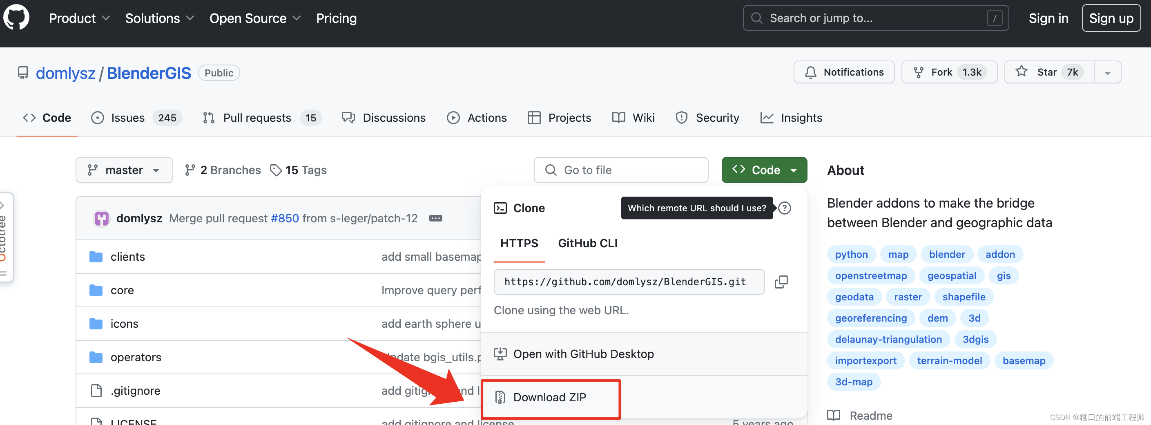Expand the Solutions menu
Viewport: 1151px width, 425px height.
pos(159,18)
